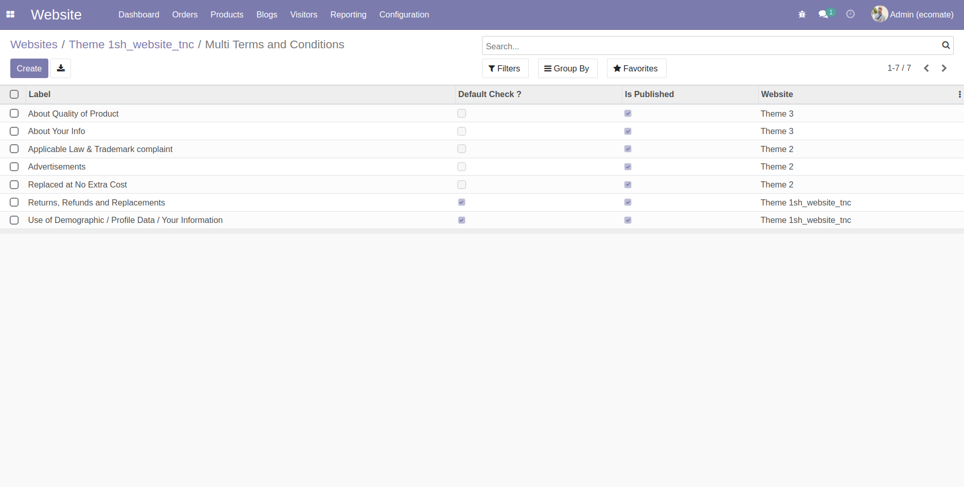This screenshot has width=964, height=487.
Task: Go to Theme 1sh_website_tnc breadcrumb
Action: (131, 45)
